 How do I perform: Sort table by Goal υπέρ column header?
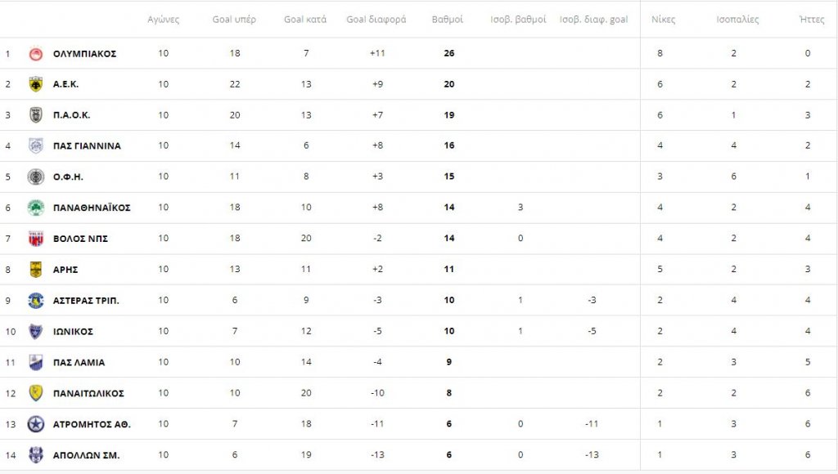point(234,20)
